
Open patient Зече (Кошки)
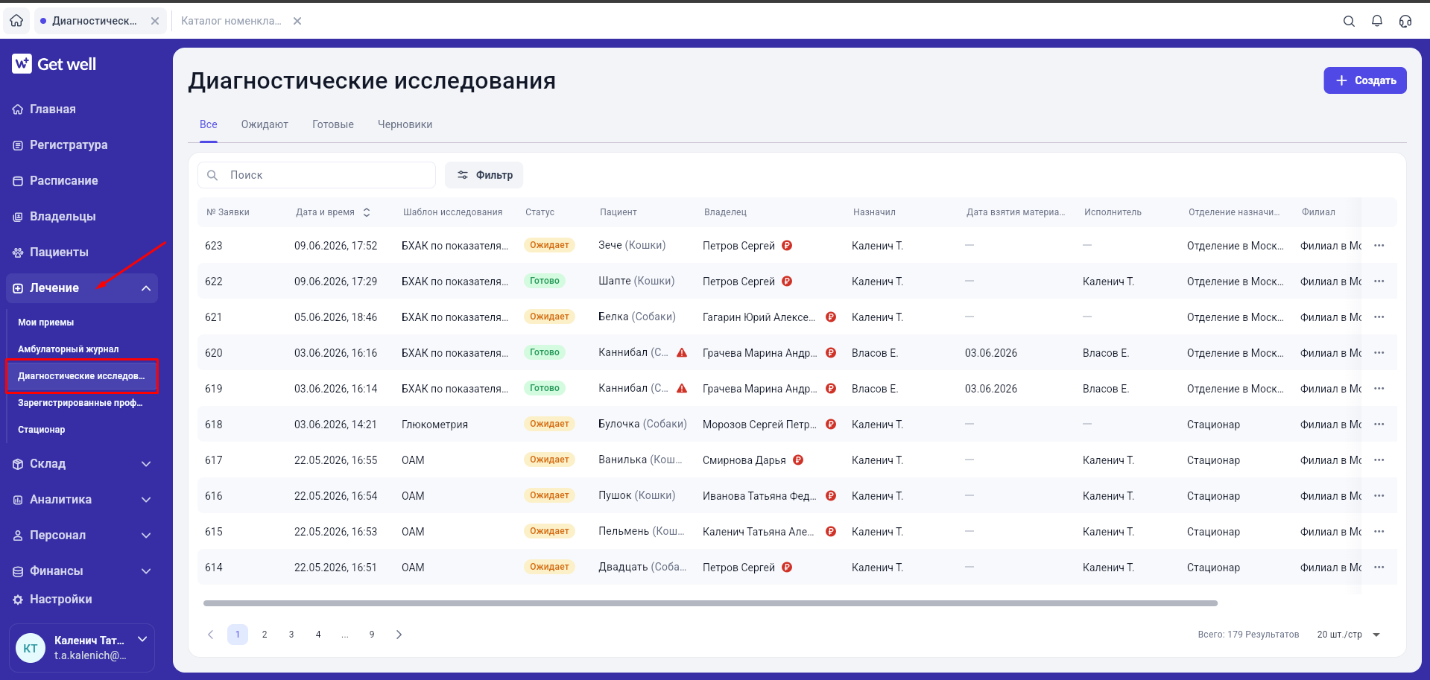[x=632, y=245]
